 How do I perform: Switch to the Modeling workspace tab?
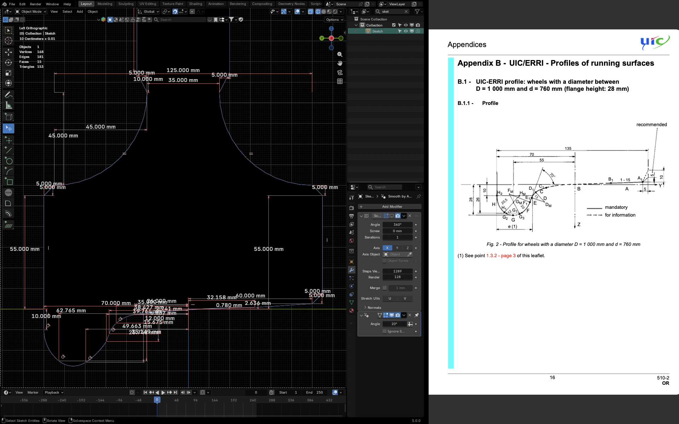click(105, 4)
